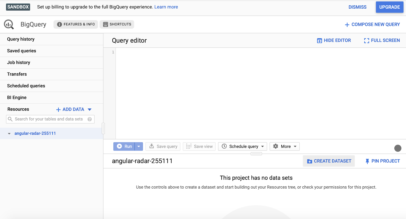This screenshot has height=219, width=406.
Task: Switch the editor to Full Screen
Action: coord(382,41)
